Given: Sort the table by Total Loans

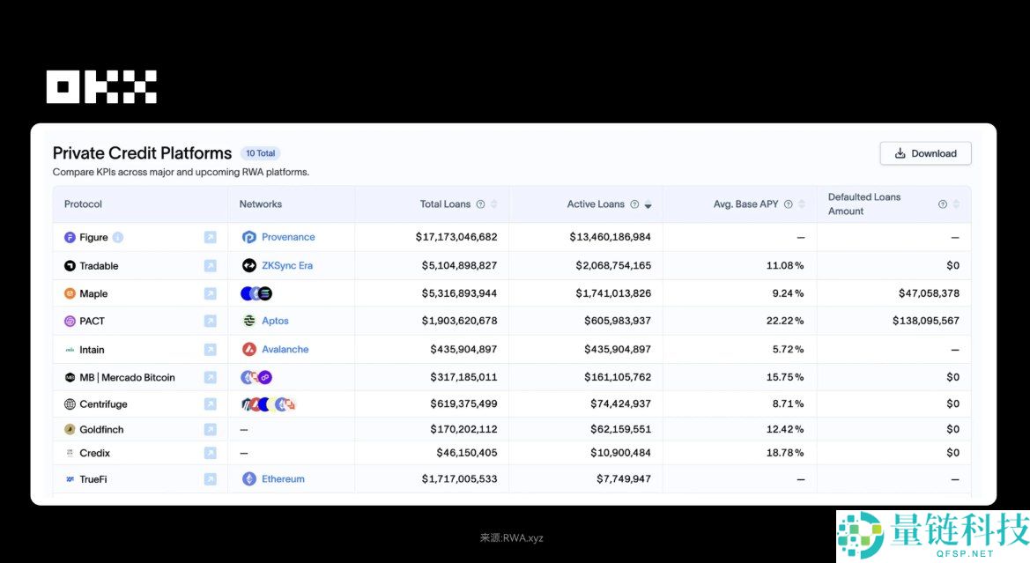Looking at the screenshot, I should pos(493,204).
